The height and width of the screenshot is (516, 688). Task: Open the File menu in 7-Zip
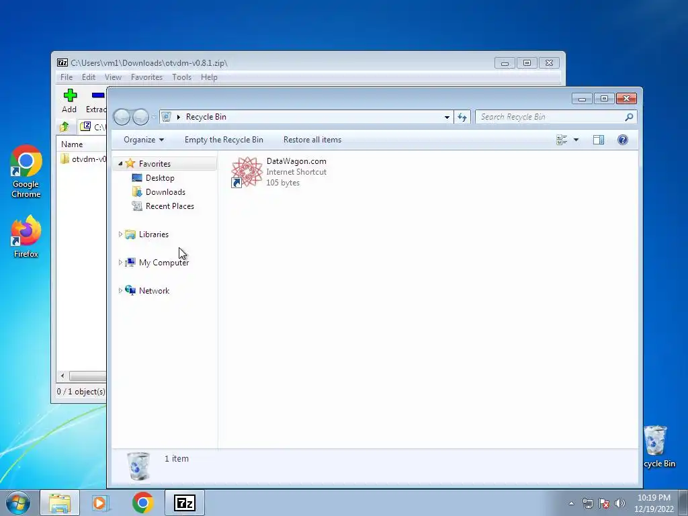[x=67, y=77]
